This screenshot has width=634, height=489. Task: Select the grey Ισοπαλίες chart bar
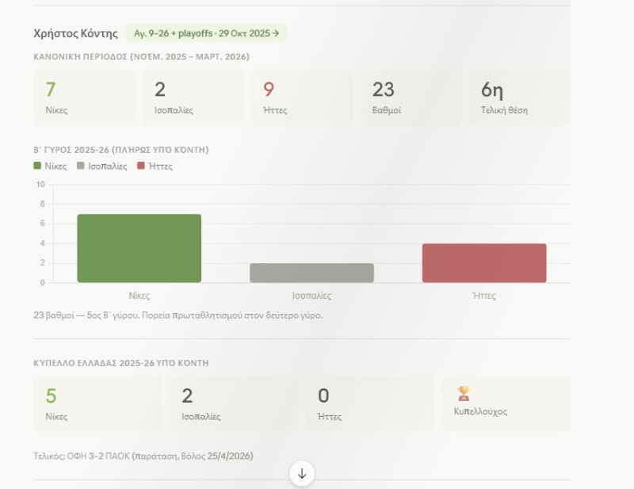tap(311, 273)
